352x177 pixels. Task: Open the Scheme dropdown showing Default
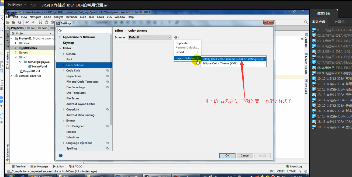(150, 37)
